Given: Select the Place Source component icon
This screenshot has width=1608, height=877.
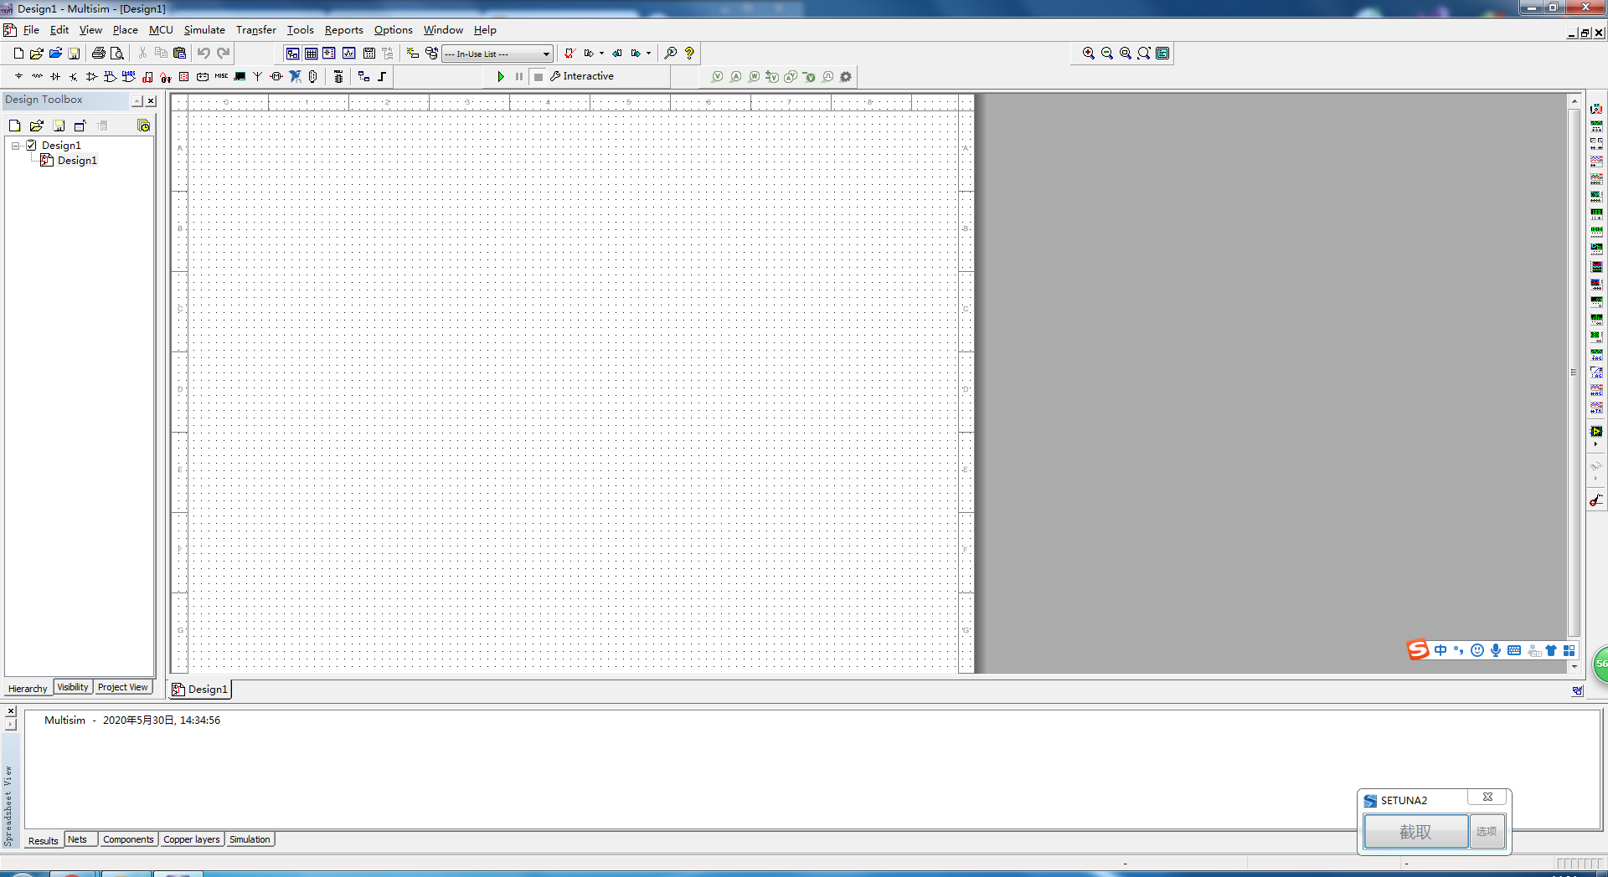Looking at the screenshot, I should point(18,76).
